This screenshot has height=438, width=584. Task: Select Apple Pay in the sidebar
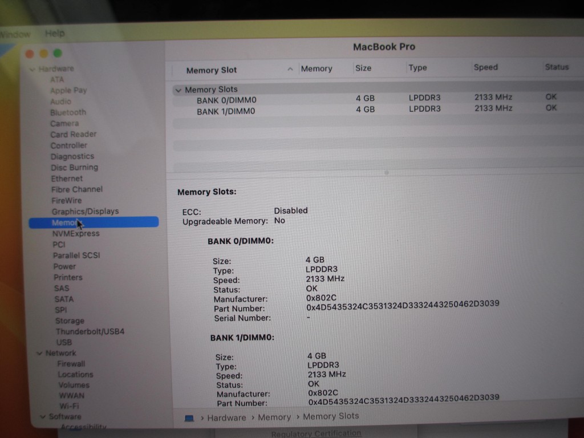68,91
